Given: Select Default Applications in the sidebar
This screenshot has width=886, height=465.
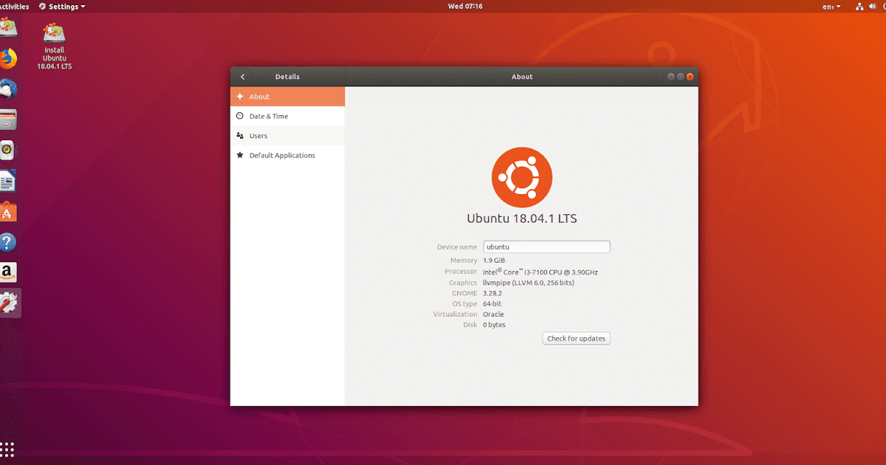Looking at the screenshot, I should (287, 155).
